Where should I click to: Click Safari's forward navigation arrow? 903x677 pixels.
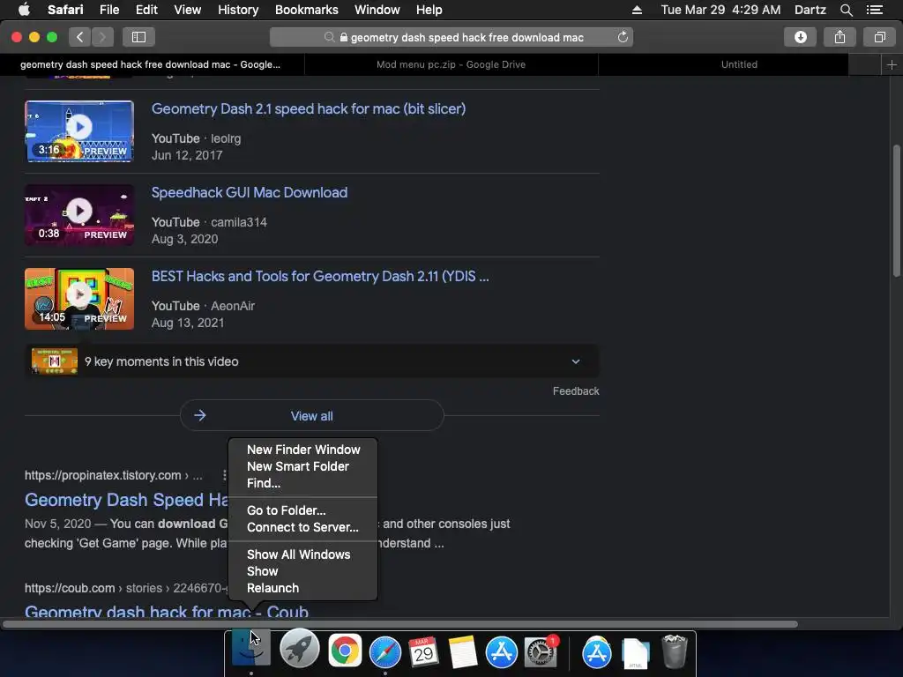click(x=102, y=37)
